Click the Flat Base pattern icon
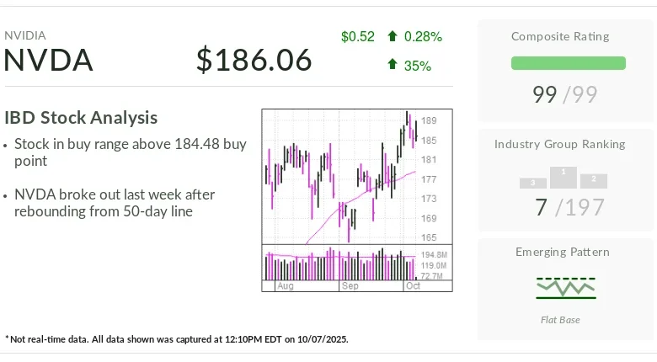This screenshot has height=362, width=657. click(x=566, y=288)
